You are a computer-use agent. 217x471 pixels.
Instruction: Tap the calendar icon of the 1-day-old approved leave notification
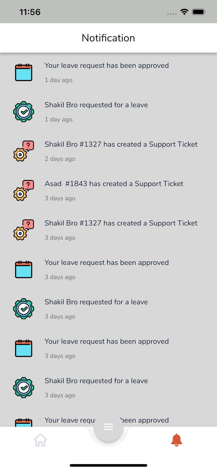[23, 72]
